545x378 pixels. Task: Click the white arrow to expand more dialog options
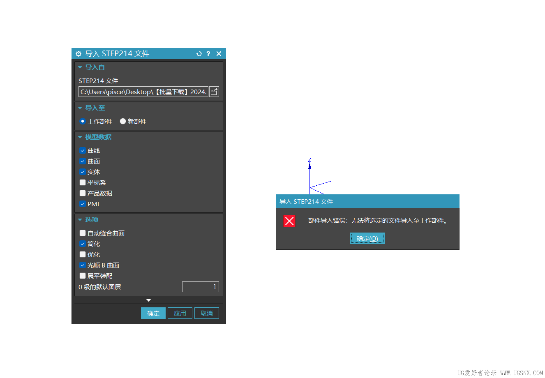coord(149,300)
